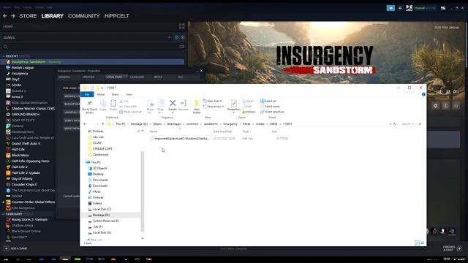Click the Explorer up-one-level arrow
This screenshot has width=468, height=263.
click(102, 124)
